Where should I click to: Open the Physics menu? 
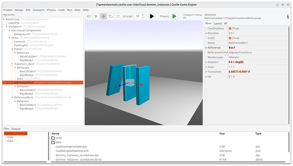[x=51, y=10]
